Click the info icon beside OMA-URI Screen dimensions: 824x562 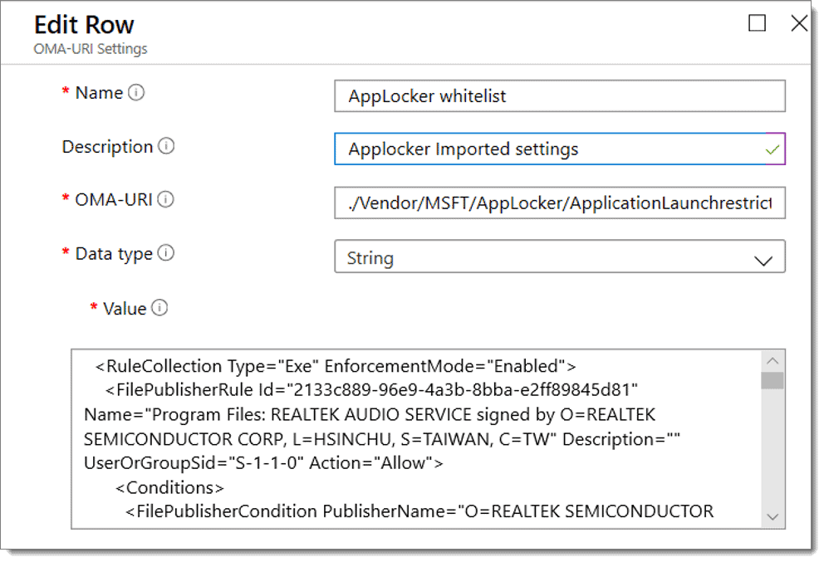(165, 199)
